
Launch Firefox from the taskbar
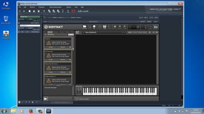click(31, 111)
